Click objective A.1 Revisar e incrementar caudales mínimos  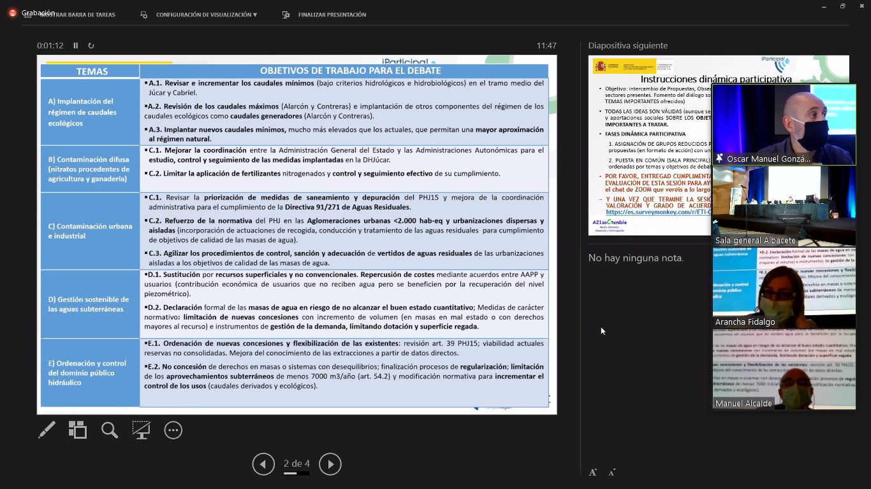tap(344, 88)
